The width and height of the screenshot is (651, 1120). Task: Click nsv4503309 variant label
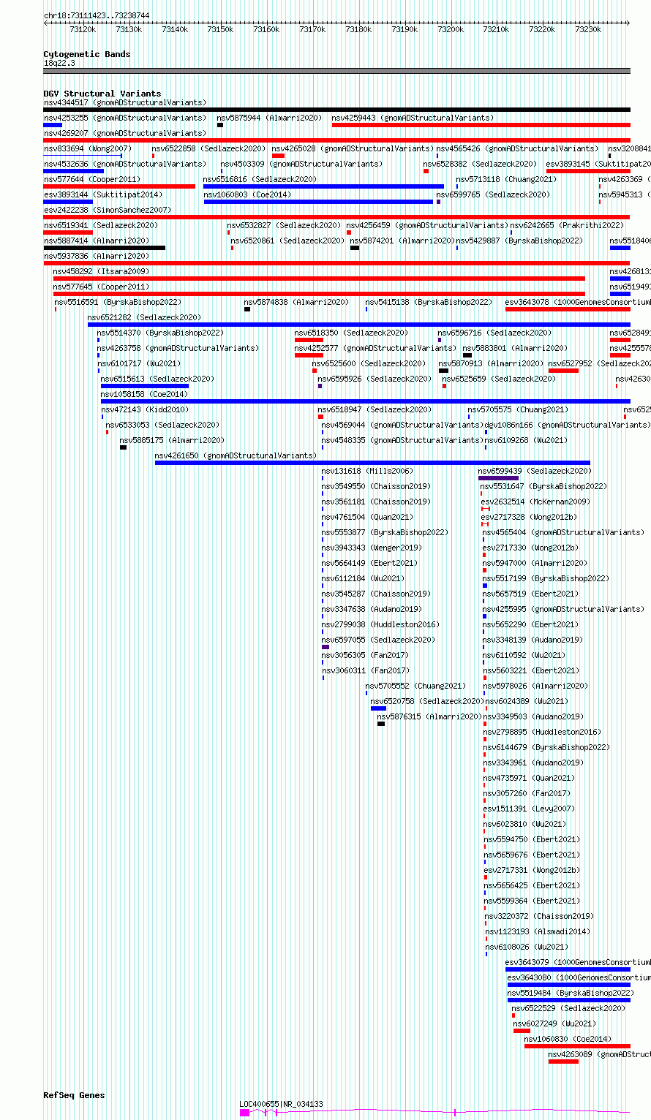click(301, 164)
